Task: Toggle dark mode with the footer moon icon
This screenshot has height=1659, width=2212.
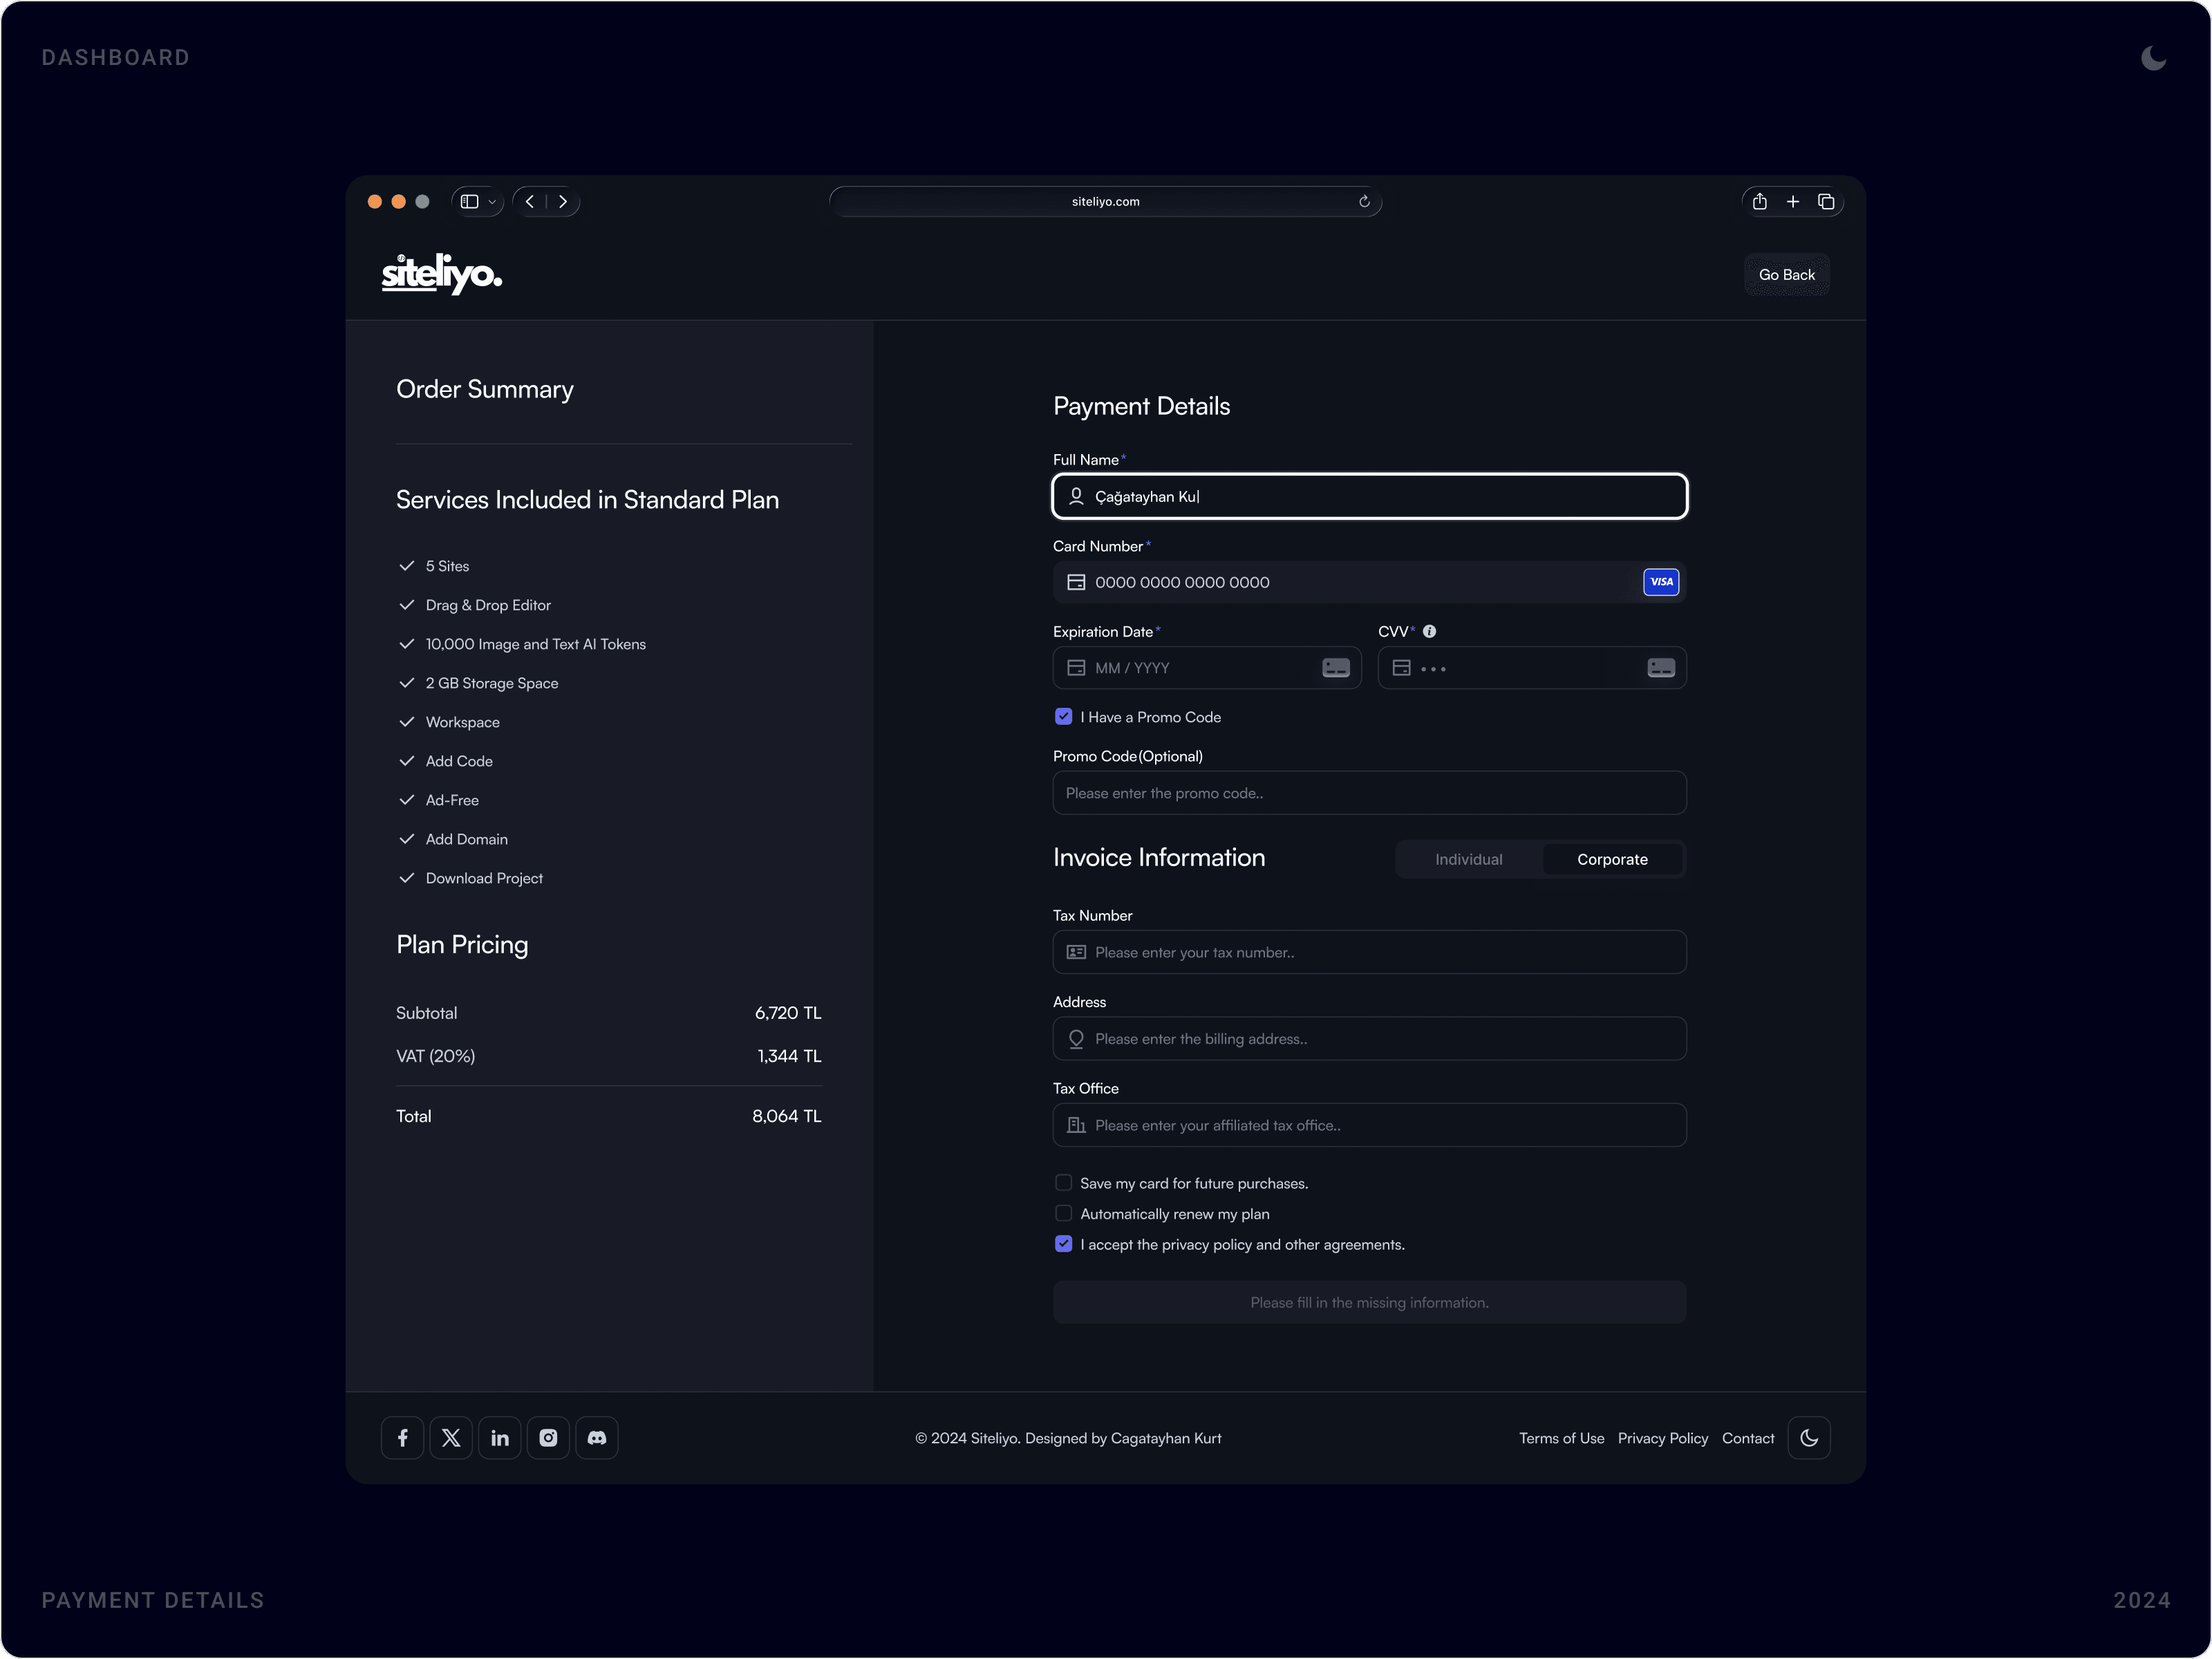Action: pos(1809,1437)
